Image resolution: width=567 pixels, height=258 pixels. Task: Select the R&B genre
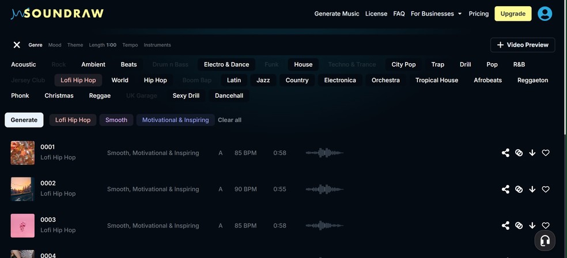click(x=519, y=64)
